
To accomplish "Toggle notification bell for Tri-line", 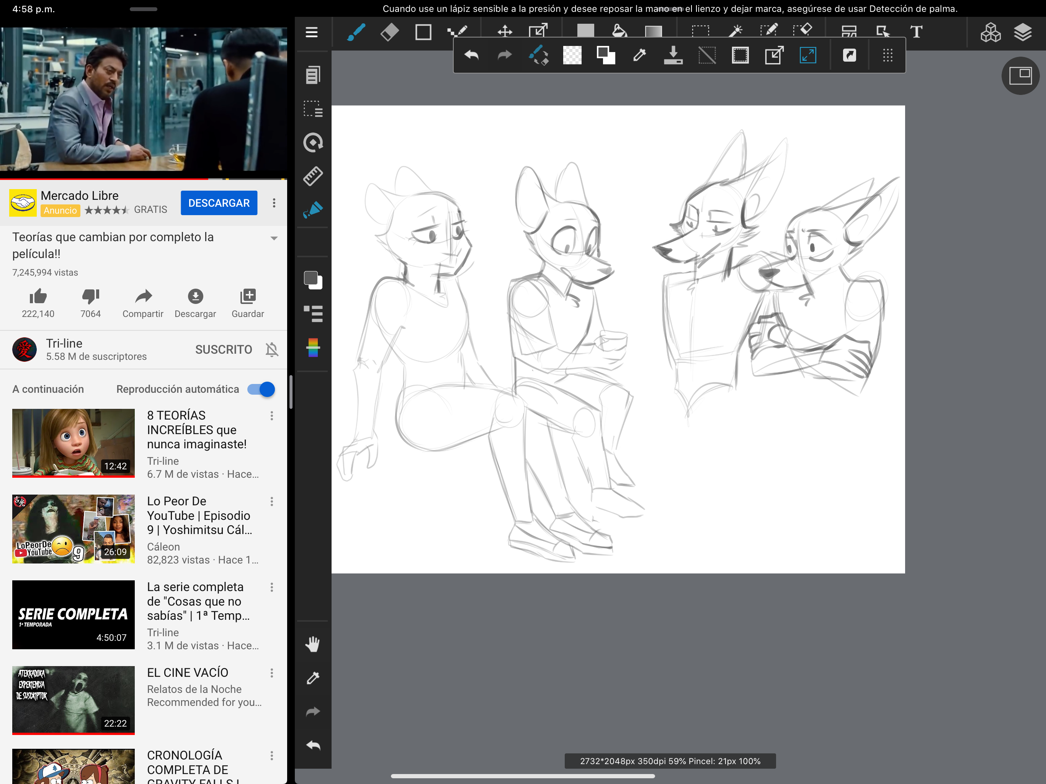I will tap(272, 350).
